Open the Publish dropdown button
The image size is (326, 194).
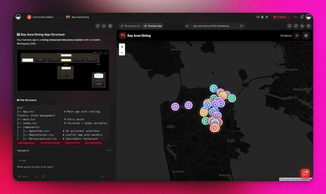point(281,17)
